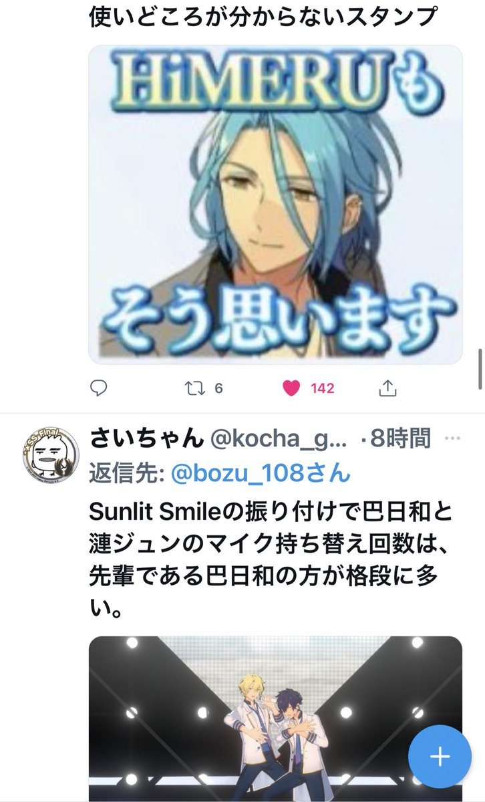This screenshot has width=485, height=802.
Task: Tap the retweet count 6
Action: point(218,388)
